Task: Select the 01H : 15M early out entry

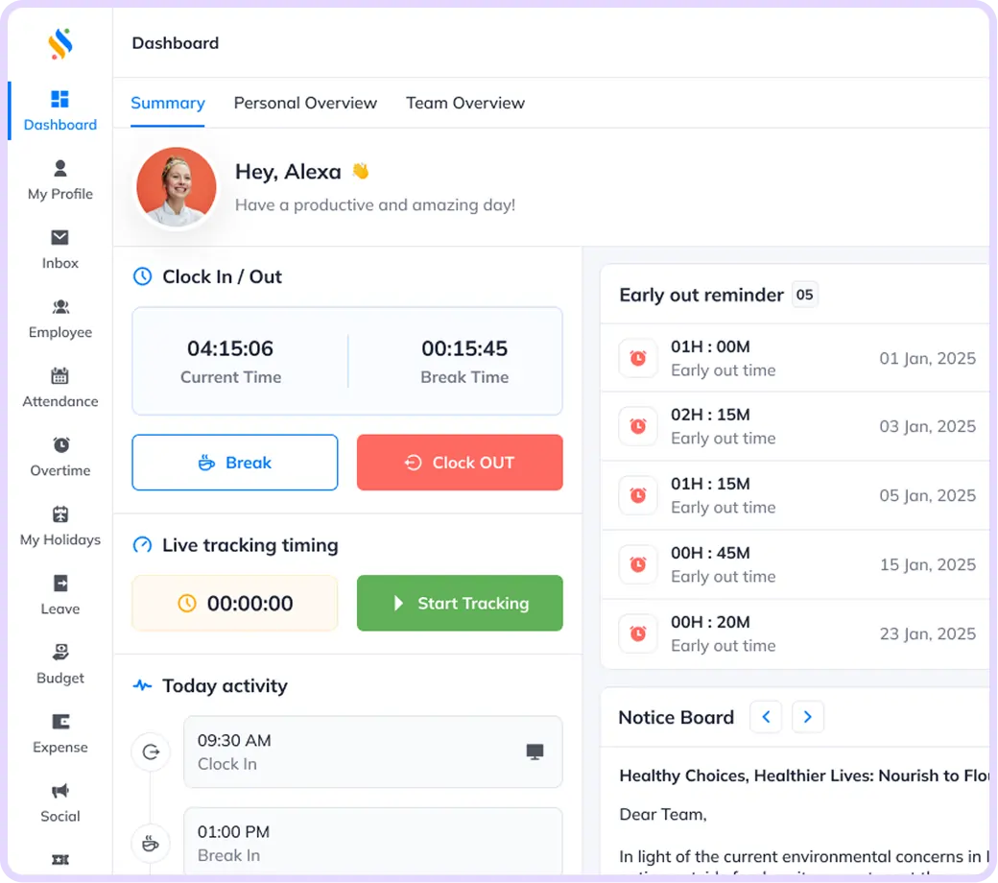Action: 795,496
